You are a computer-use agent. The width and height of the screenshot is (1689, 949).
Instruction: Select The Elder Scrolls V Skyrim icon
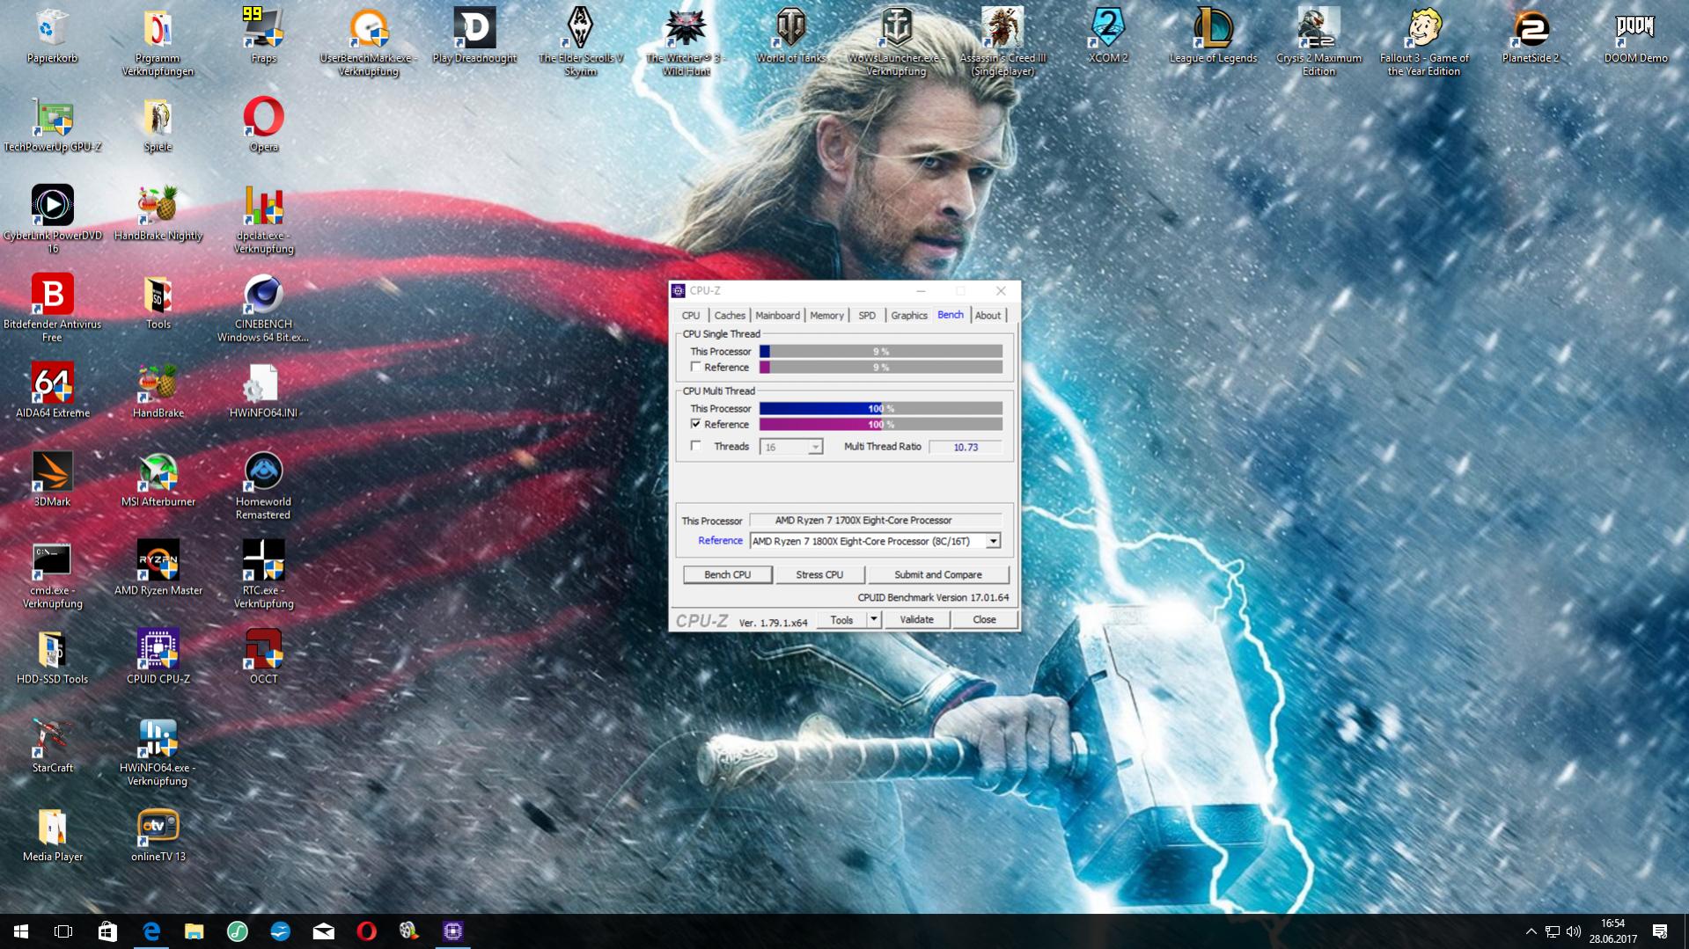580,42
